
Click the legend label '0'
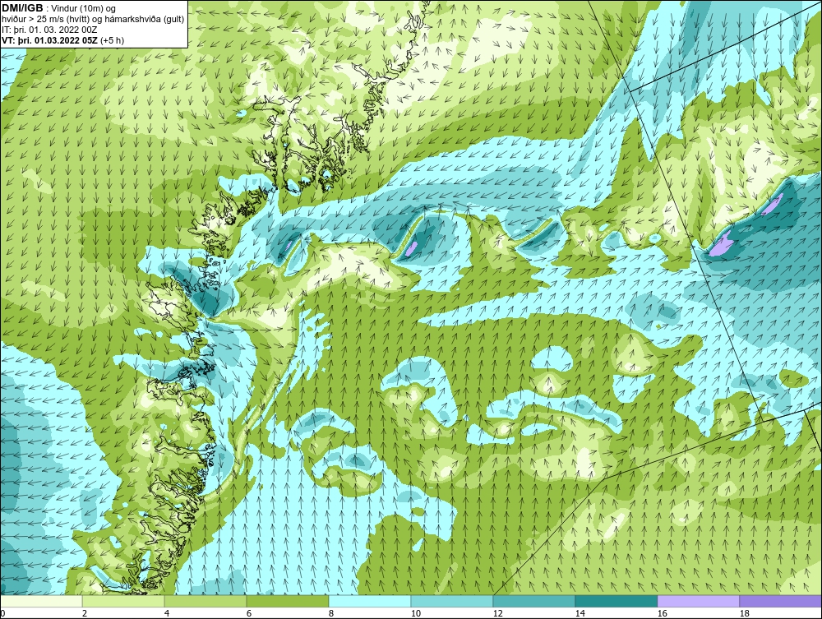coord(2,613)
